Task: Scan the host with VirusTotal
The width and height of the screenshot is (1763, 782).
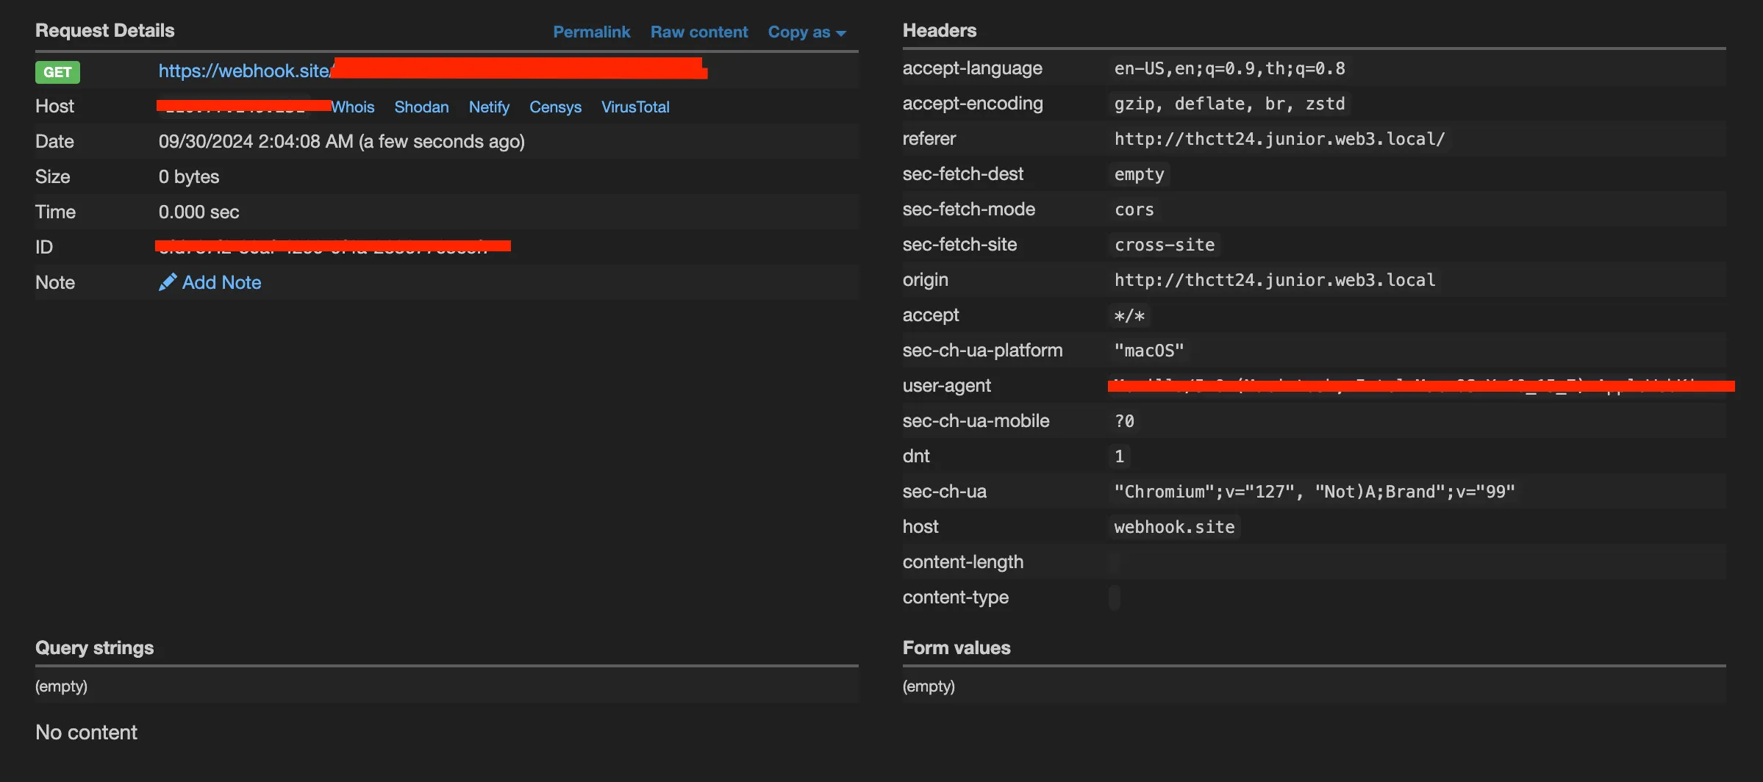Action: pyautogui.click(x=635, y=107)
